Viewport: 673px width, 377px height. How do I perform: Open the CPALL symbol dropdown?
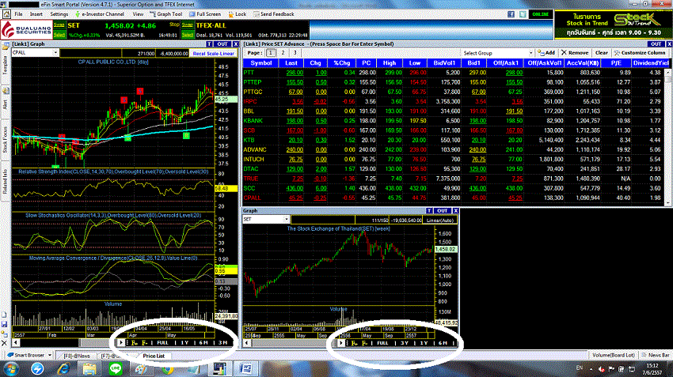click(x=55, y=53)
